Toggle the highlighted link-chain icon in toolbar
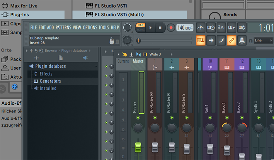 [x=232, y=40]
